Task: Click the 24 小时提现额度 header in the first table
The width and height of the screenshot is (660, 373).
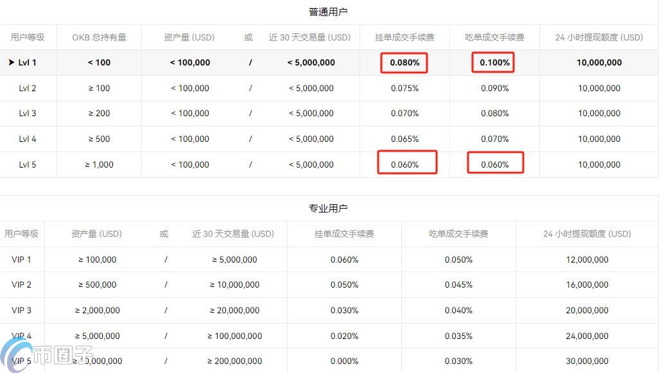Action: click(598, 37)
